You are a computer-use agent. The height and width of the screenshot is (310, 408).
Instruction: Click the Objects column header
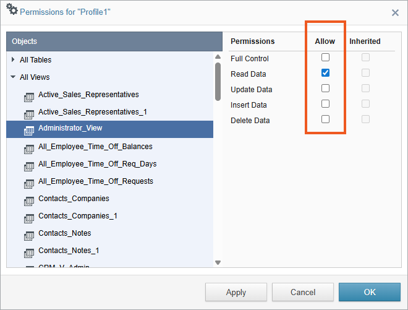[x=114, y=41]
